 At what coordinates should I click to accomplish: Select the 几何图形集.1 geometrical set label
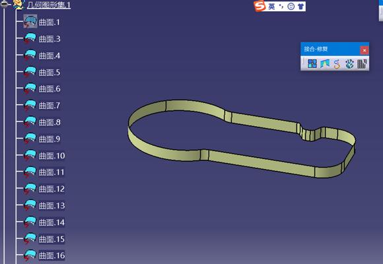(x=49, y=5)
